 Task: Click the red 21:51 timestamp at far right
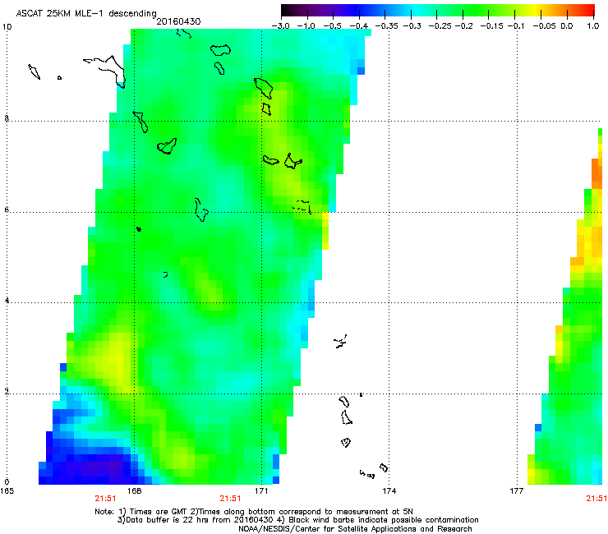point(596,499)
